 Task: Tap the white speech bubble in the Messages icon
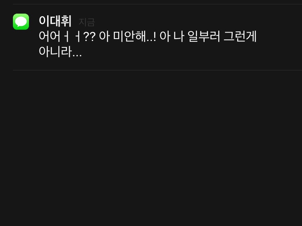(x=21, y=22)
